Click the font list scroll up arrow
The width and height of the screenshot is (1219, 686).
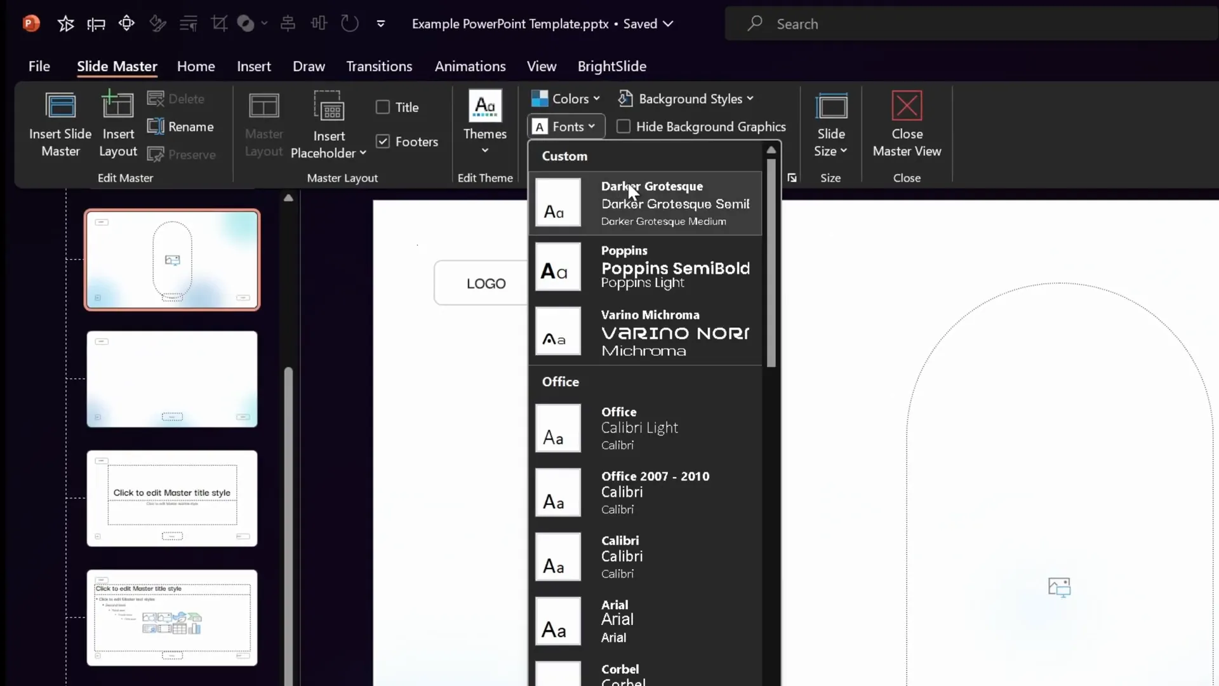(771, 151)
